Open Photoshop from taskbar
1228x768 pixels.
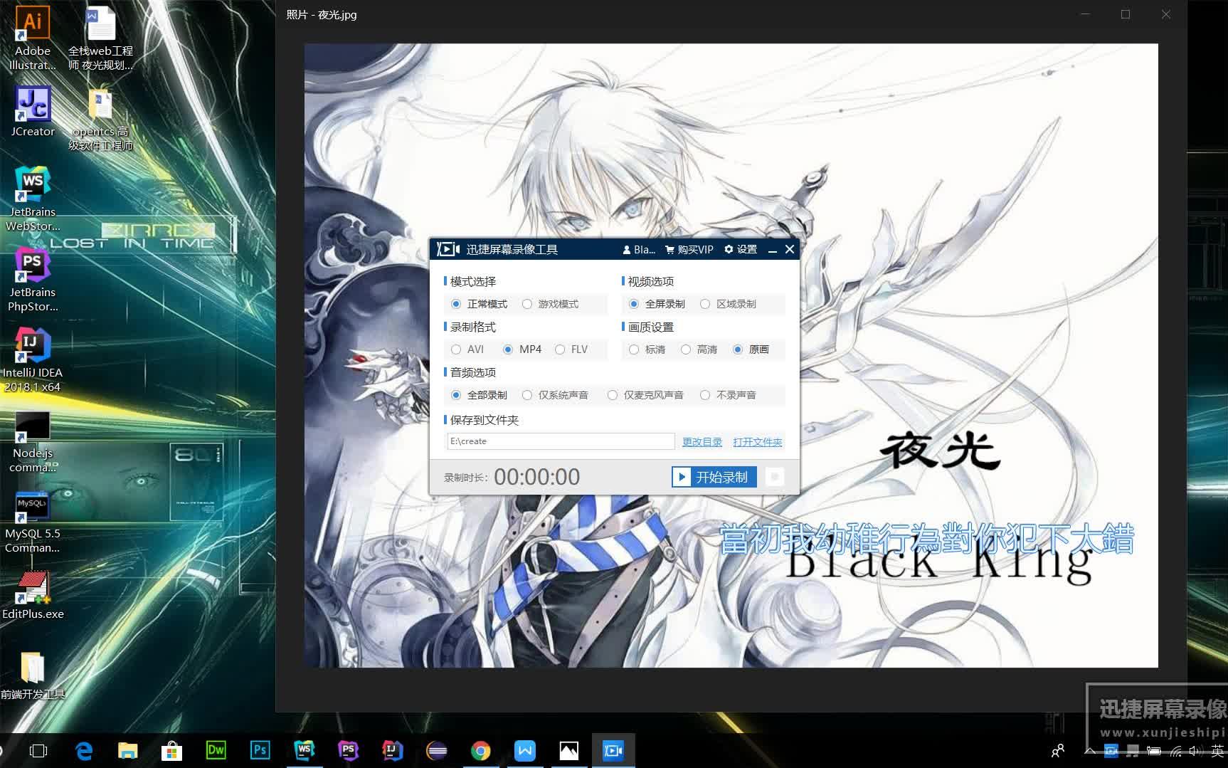coord(260,750)
